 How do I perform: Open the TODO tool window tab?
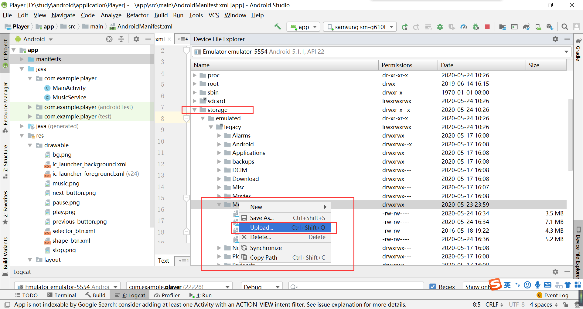pyautogui.click(x=26, y=295)
